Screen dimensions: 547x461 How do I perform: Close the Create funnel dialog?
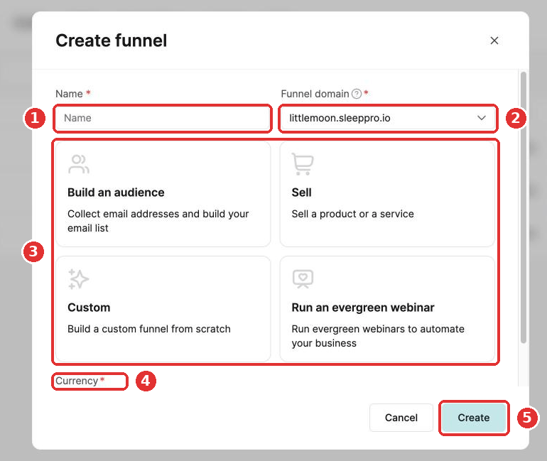click(494, 40)
